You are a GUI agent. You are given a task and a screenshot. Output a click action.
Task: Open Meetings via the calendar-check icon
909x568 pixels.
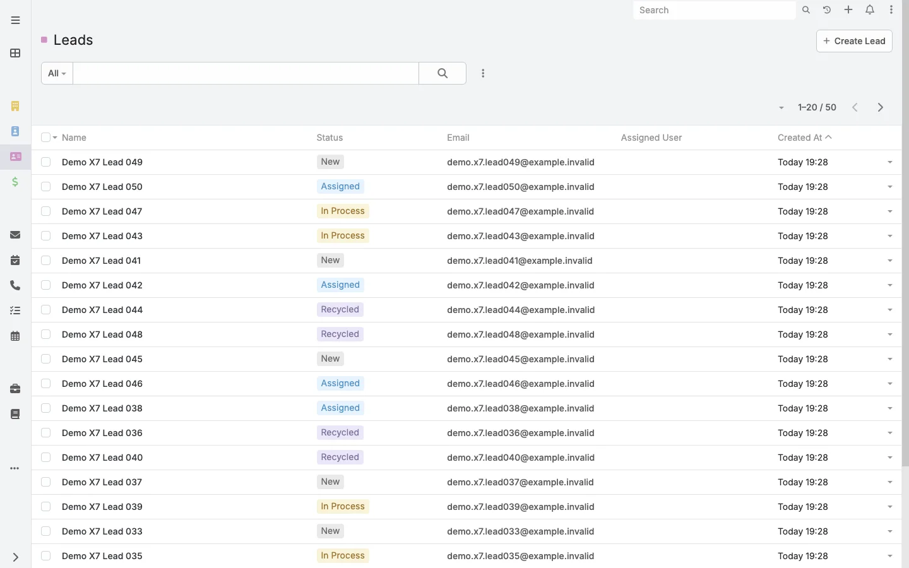15,260
